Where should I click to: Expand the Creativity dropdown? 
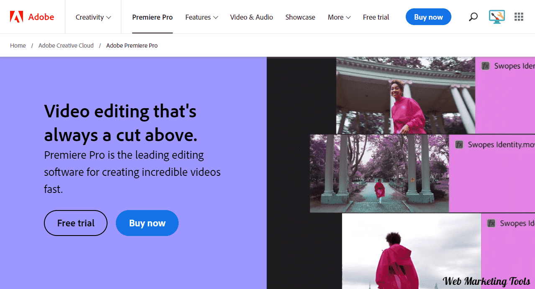pos(93,17)
